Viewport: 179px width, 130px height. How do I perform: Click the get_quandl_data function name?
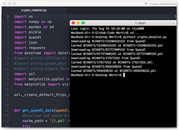pos(38,110)
